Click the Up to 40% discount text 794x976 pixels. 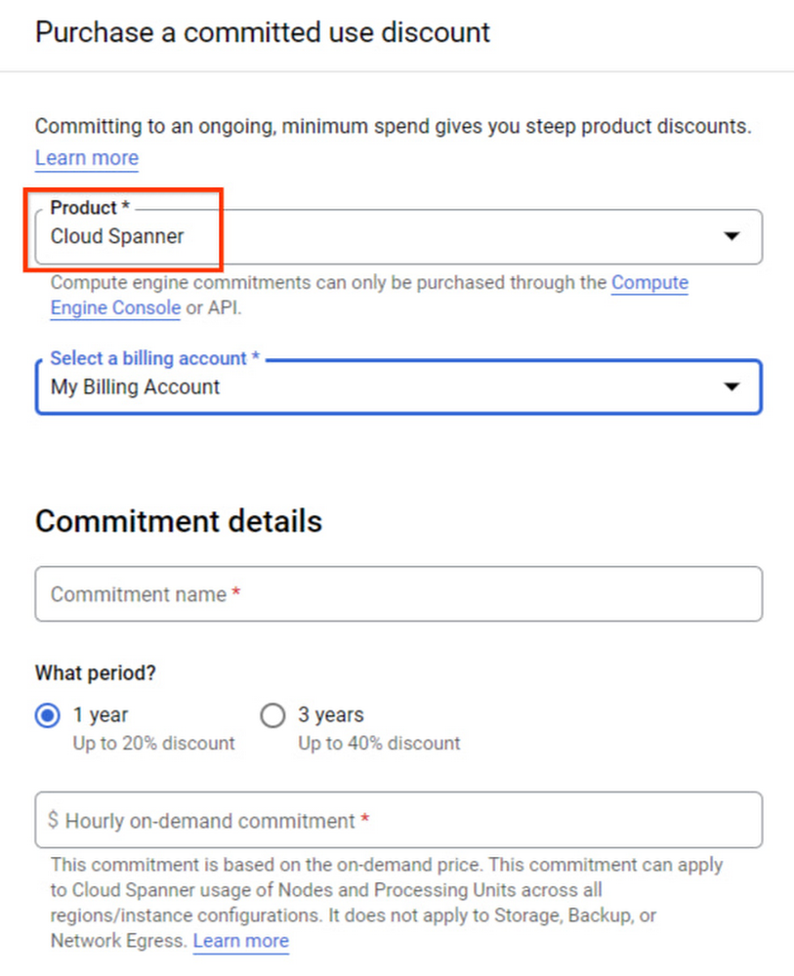click(379, 743)
